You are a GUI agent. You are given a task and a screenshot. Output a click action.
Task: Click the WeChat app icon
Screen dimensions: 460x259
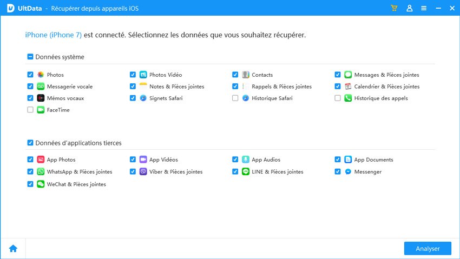click(41, 184)
